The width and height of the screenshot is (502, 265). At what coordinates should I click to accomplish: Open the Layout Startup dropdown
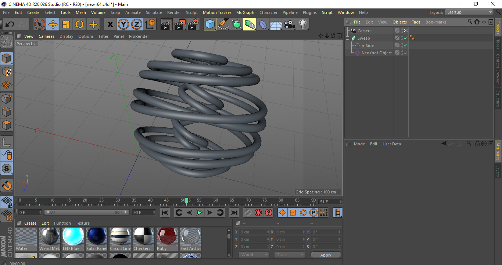pyautogui.click(x=469, y=12)
